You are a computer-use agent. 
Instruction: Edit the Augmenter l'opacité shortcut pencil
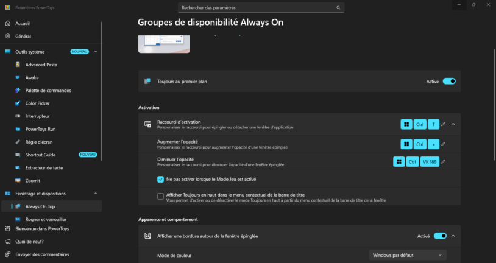[443, 144]
